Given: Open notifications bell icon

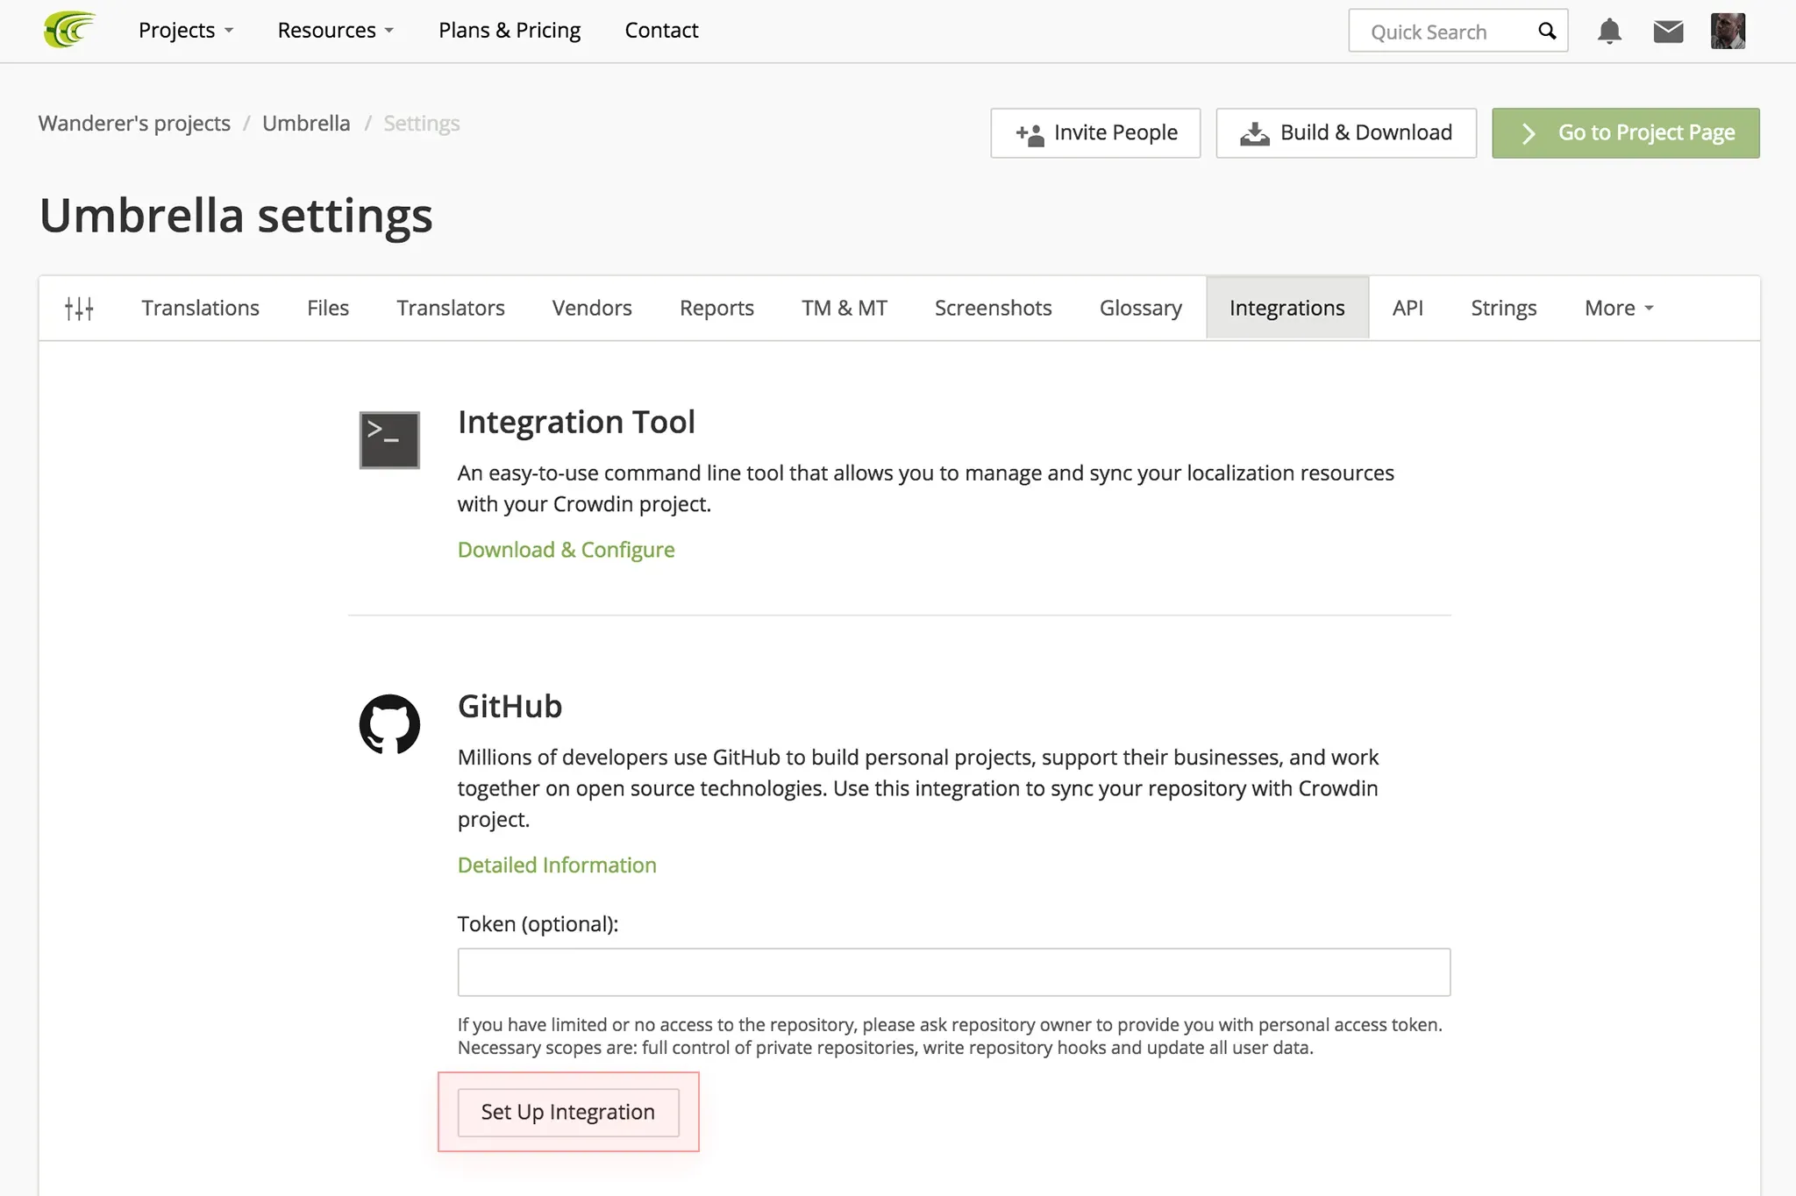Looking at the screenshot, I should [1609, 32].
